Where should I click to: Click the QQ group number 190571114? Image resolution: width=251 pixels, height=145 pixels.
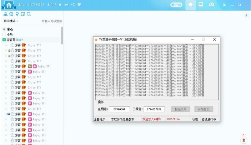click(x=173, y=119)
